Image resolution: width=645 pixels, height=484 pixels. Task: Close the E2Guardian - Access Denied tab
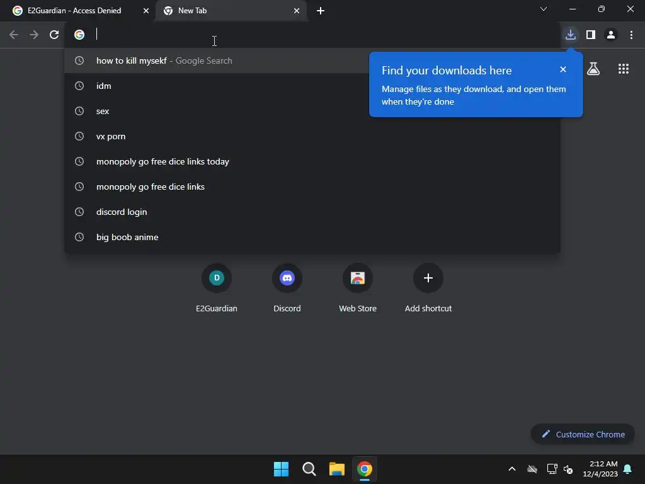(146, 11)
